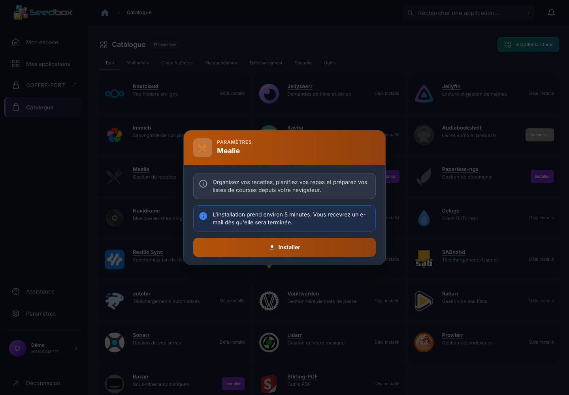Open the Navidrome app link
This screenshot has width=569, height=395.
click(x=146, y=211)
